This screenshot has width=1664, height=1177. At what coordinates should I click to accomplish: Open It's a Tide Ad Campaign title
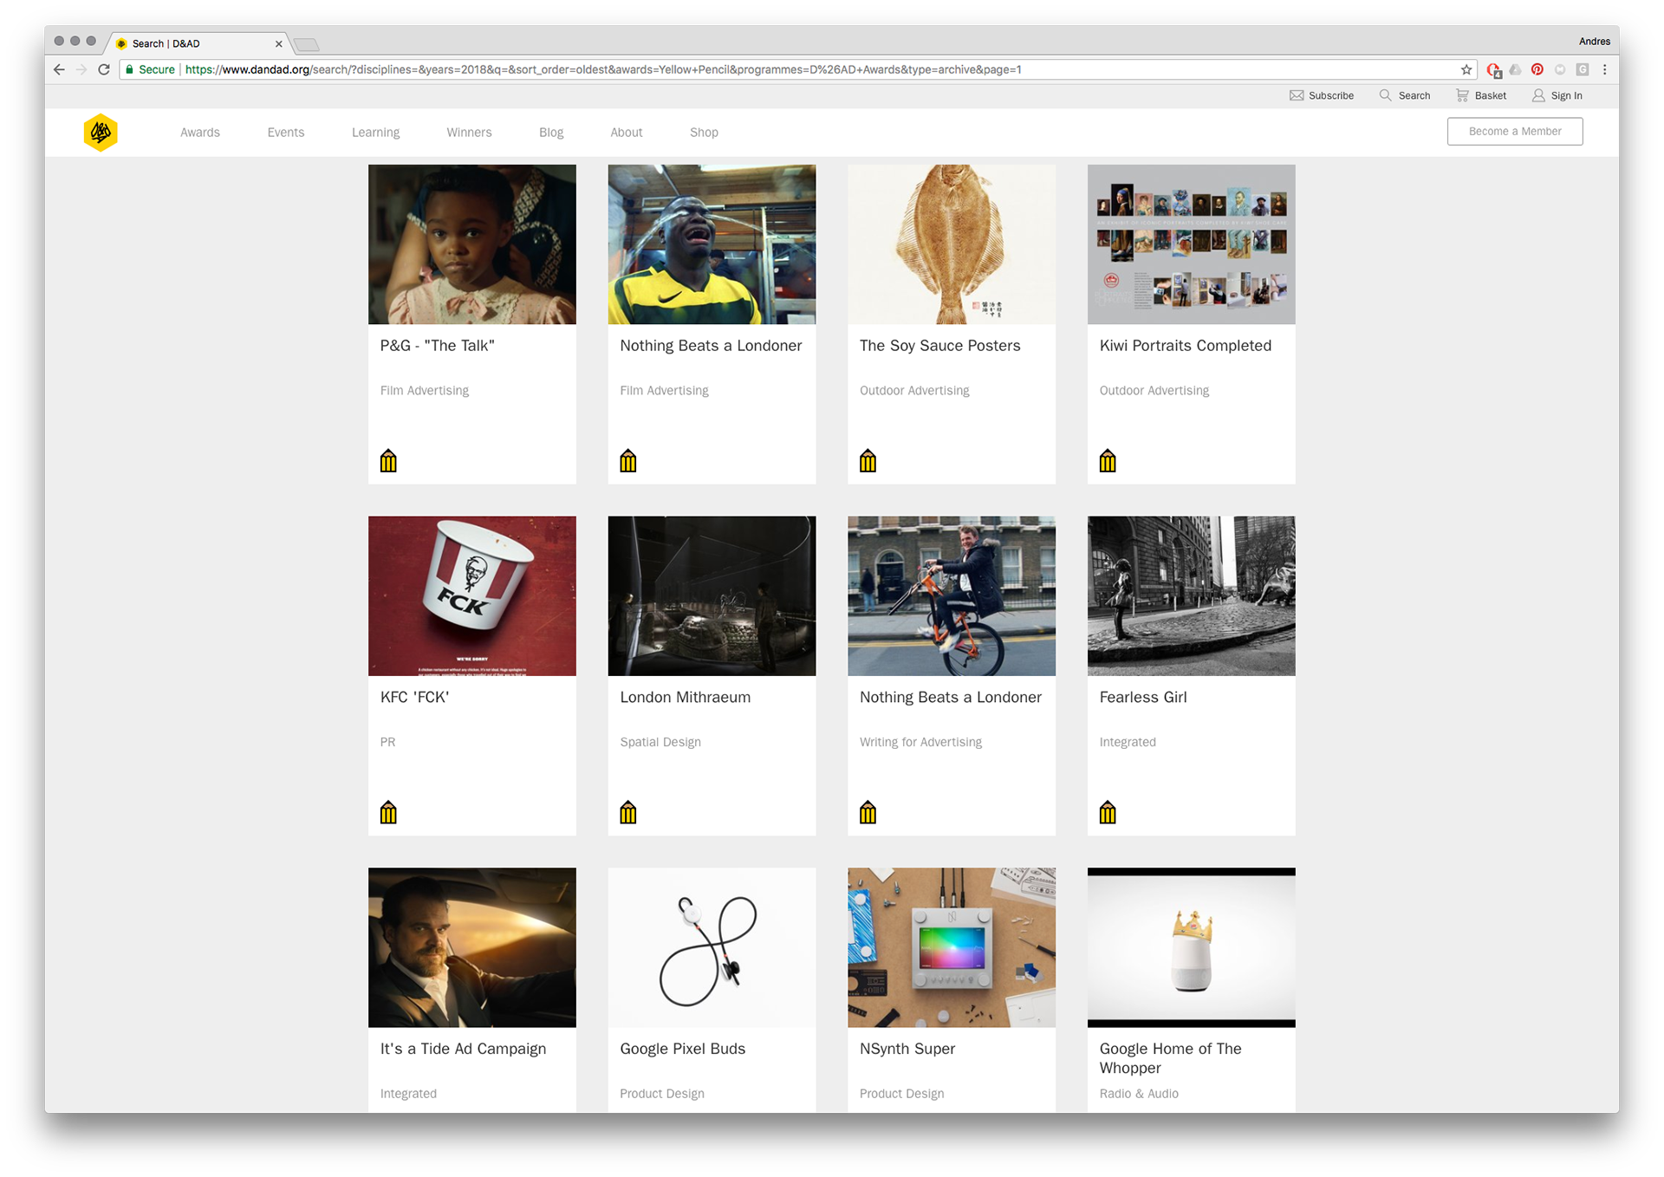[464, 1049]
